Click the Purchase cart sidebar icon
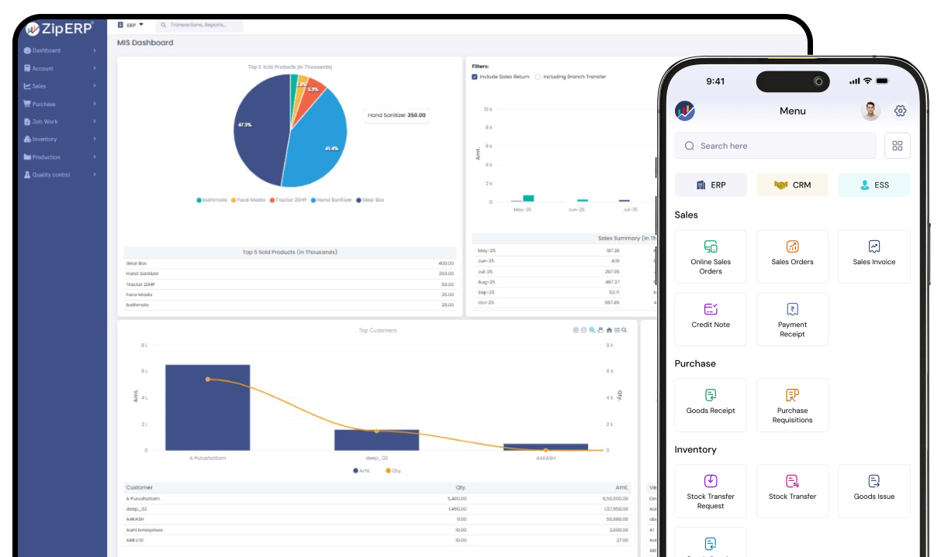 tap(27, 104)
